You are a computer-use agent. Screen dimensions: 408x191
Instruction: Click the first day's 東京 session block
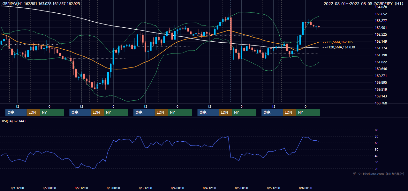[x=16, y=112]
